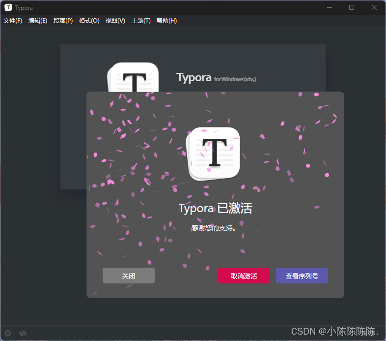Image resolution: width=386 pixels, height=341 pixels.
Task: Maximize the Typora window
Action: click(x=352, y=8)
